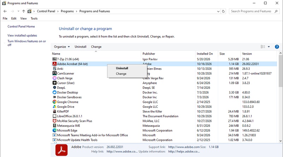Open Control Panel Home link
The image size is (283, 157).
coord(21,26)
